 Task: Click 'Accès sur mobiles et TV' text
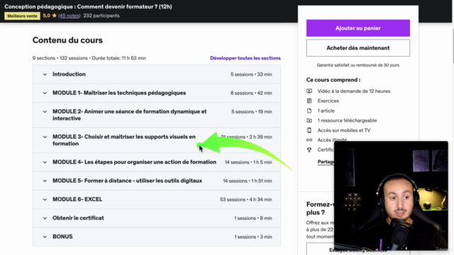(x=343, y=130)
